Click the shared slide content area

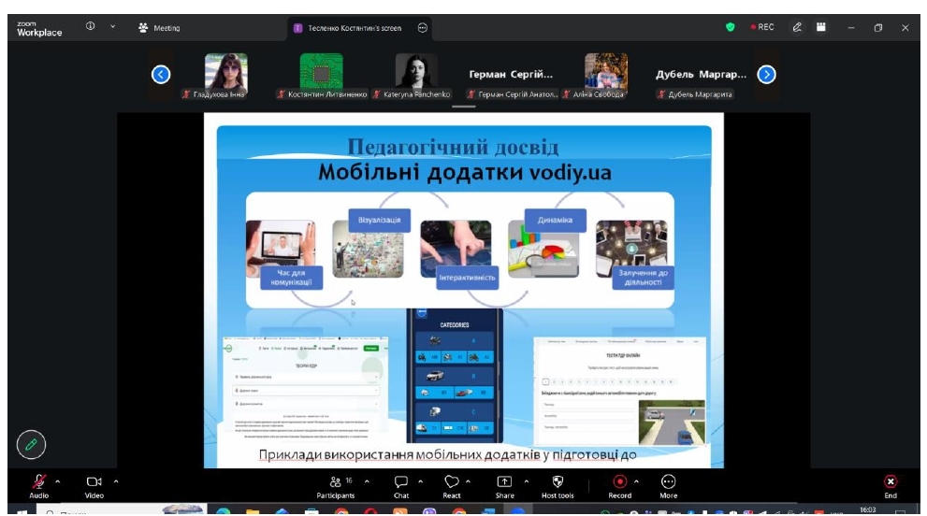point(464,290)
